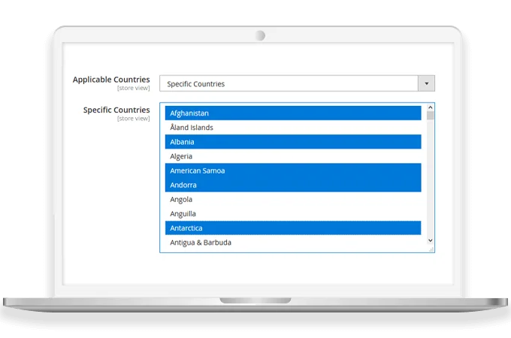Screen dimensions: 511x338
Task: Deselect Albania in the country list
Action: (x=293, y=142)
